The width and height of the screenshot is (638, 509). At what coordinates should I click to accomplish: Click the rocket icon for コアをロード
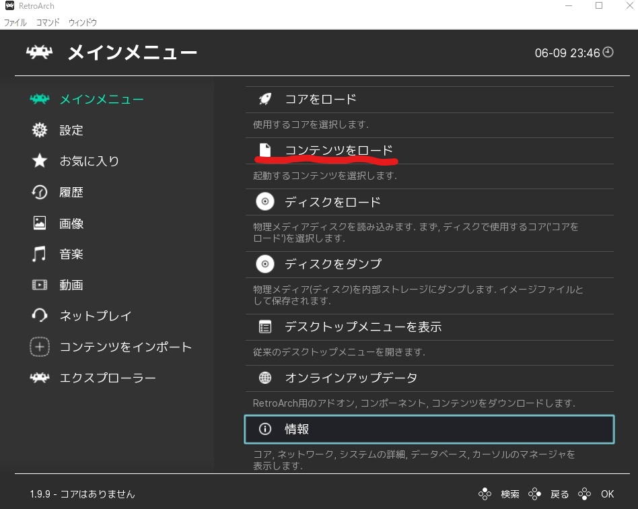point(265,99)
